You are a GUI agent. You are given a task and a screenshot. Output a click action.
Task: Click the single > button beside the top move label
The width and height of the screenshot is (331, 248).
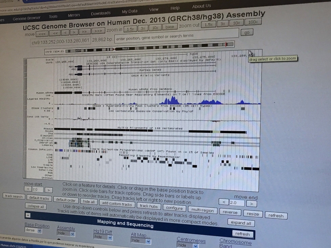click(x=74, y=32)
